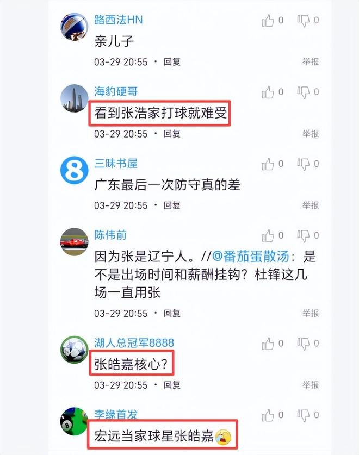The image size is (359, 455).
Task: Open the @番茄蛋散汤 mention link
Action: click(x=251, y=257)
